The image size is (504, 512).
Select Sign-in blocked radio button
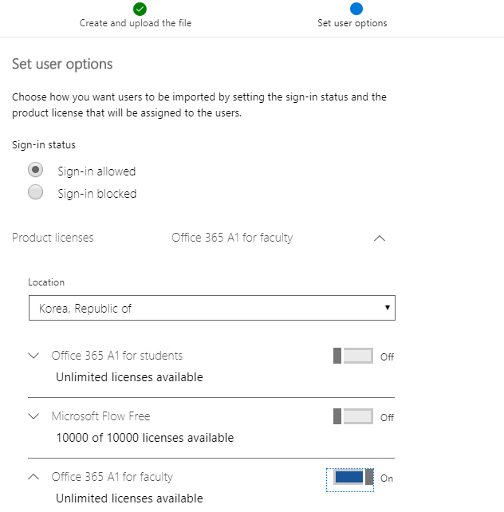(35, 192)
